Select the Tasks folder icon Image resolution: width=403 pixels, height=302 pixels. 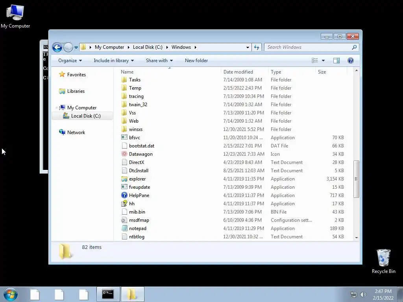[124, 79]
